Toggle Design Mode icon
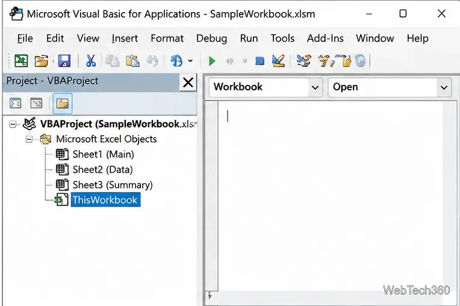This screenshot has height=306, width=460. pyautogui.click(x=278, y=61)
